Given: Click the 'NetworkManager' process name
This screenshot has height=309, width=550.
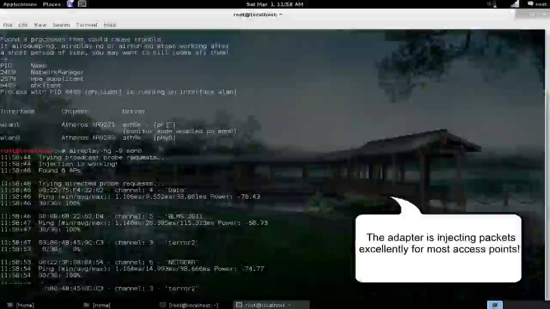Looking at the screenshot, I should point(57,73).
